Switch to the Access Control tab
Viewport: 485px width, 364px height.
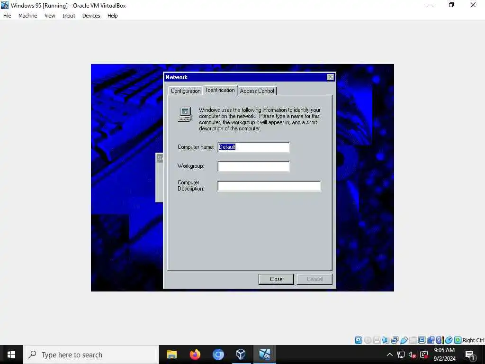coord(257,91)
